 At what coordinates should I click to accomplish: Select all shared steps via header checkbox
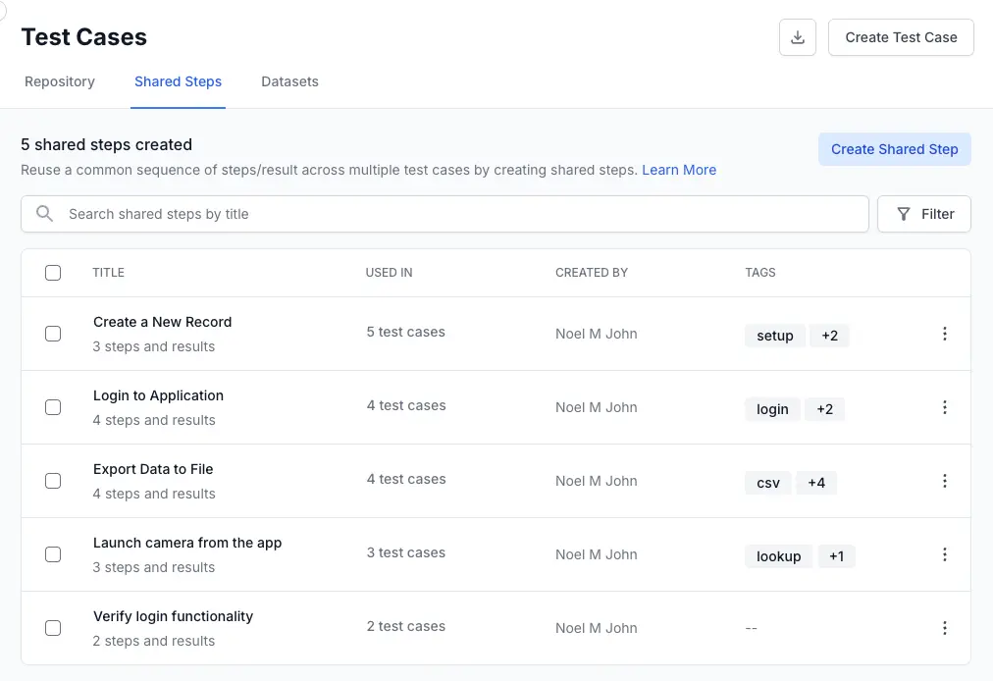(53, 273)
